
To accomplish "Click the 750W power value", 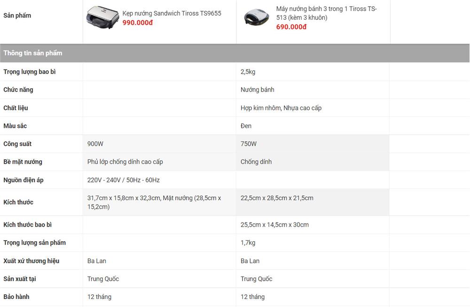I will click(249, 144).
